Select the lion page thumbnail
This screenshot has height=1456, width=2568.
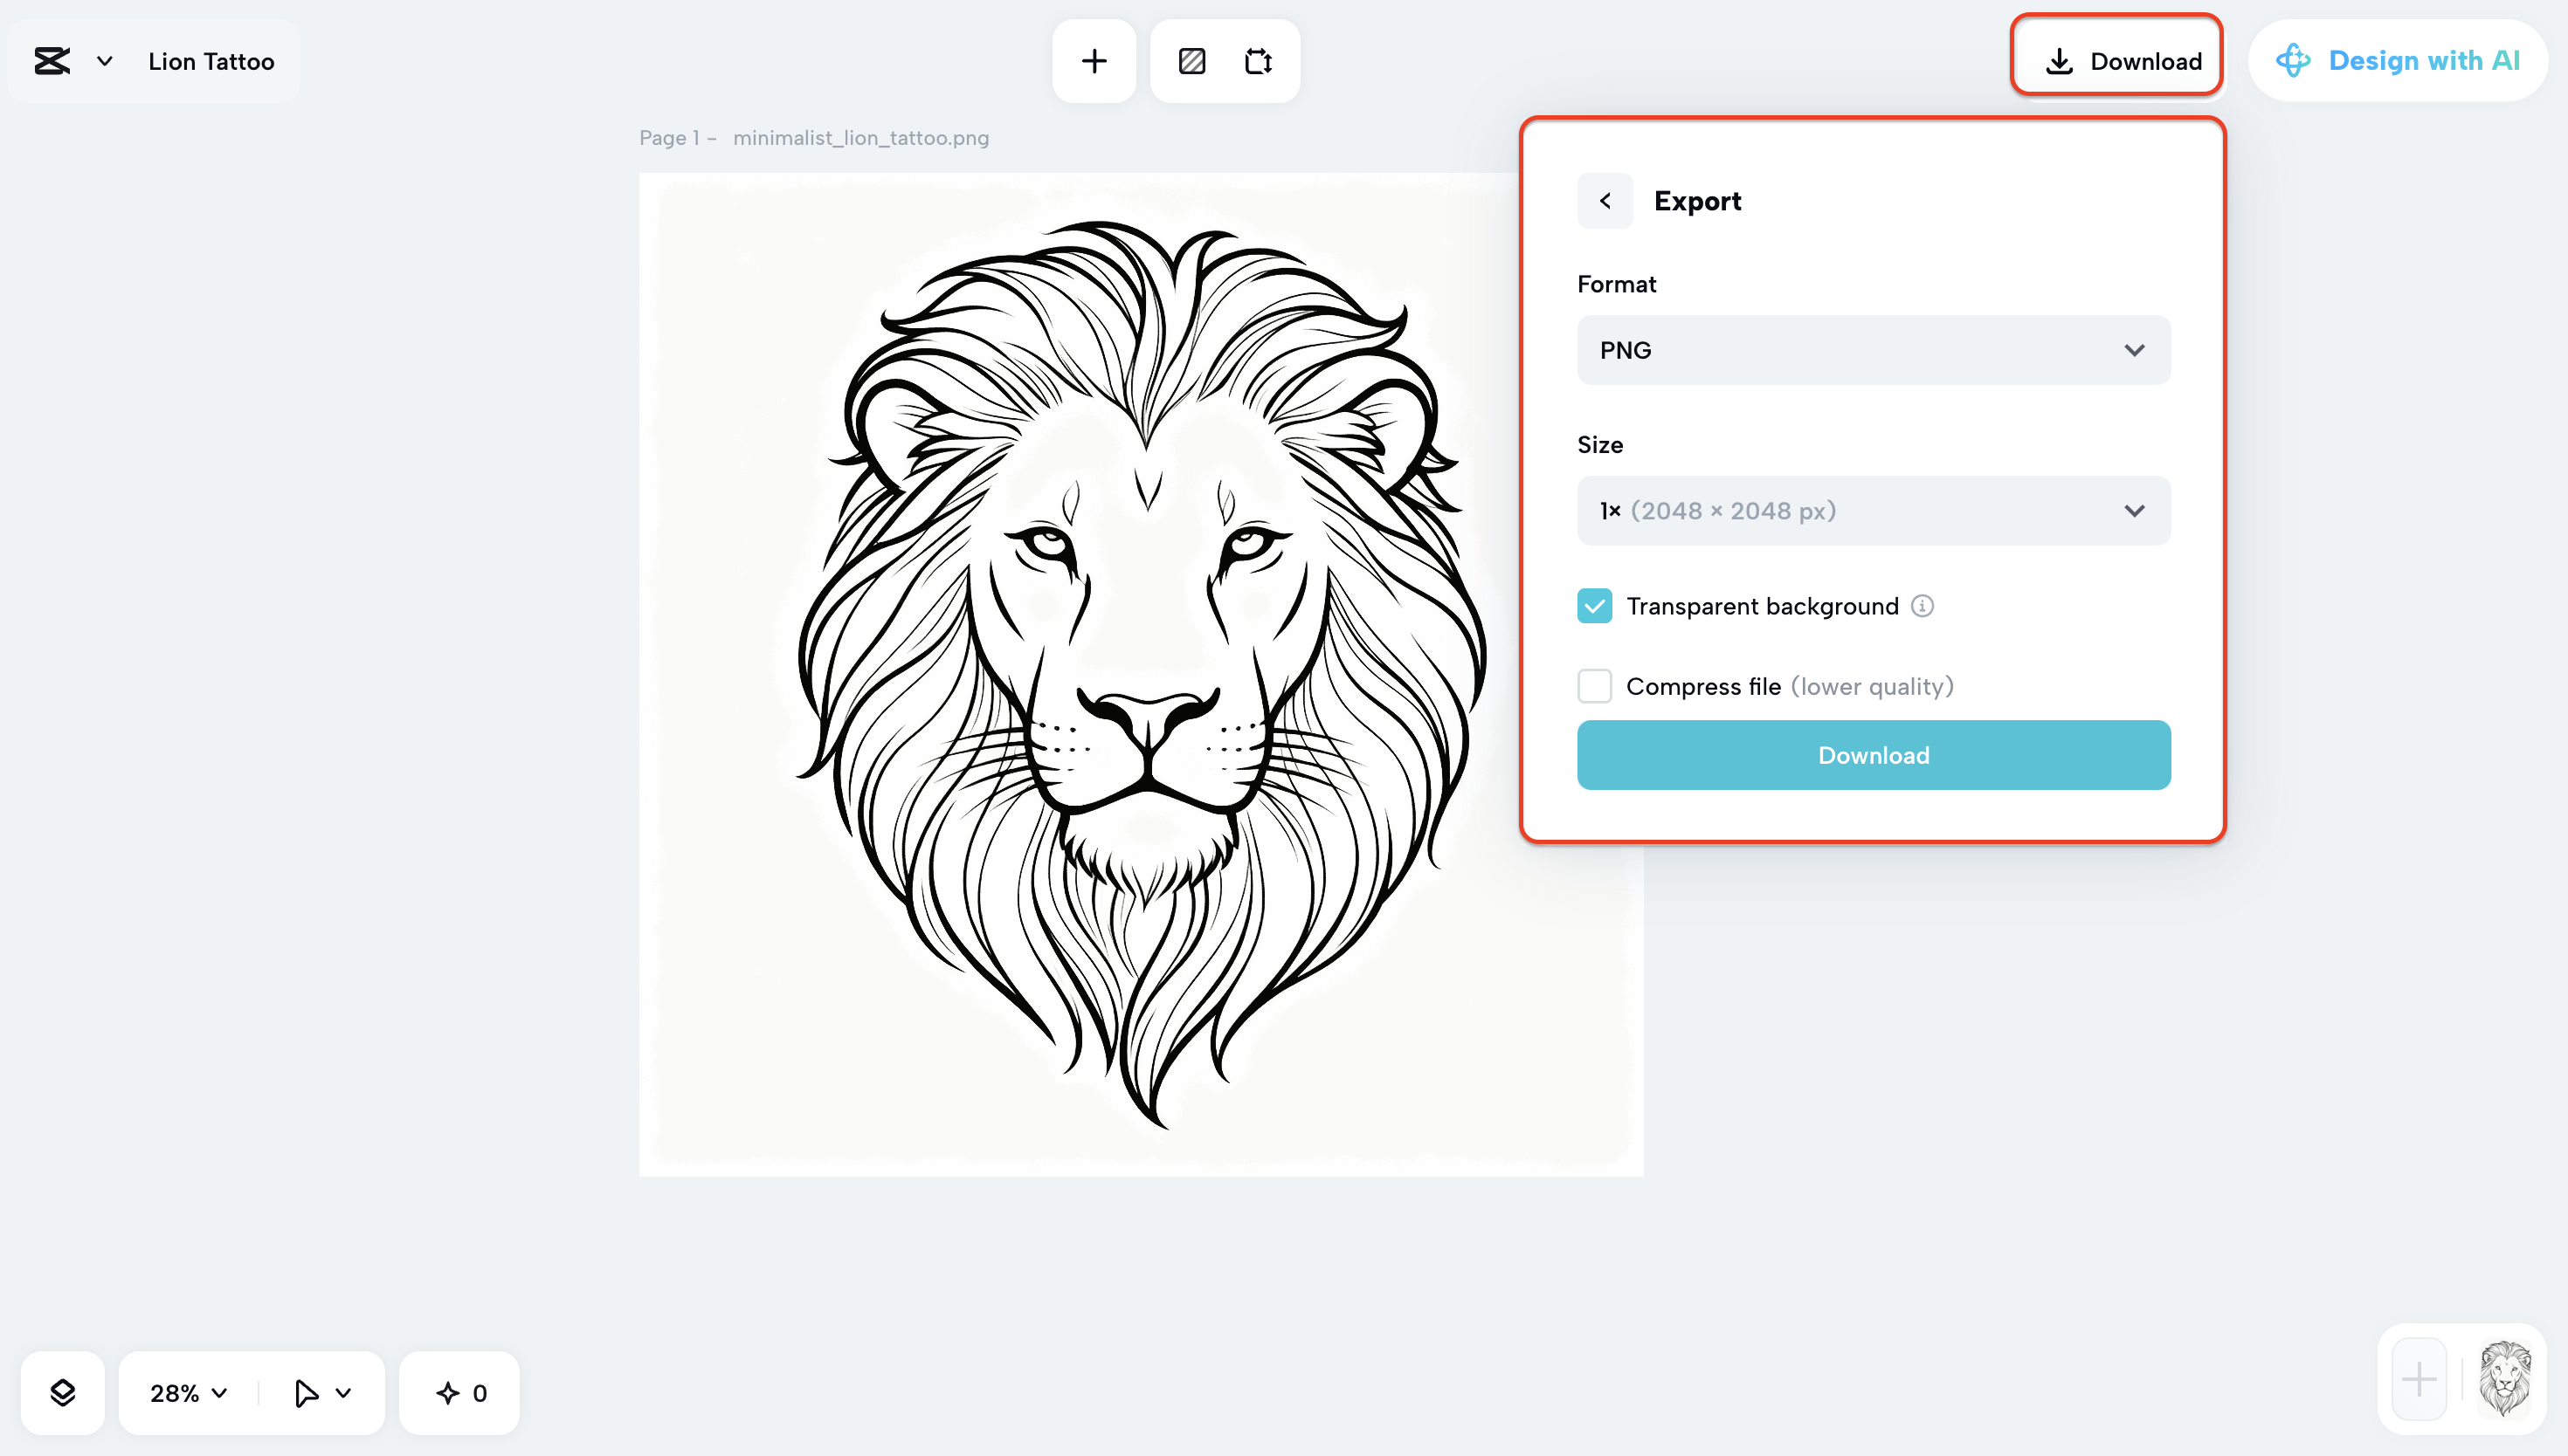(x=2505, y=1379)
